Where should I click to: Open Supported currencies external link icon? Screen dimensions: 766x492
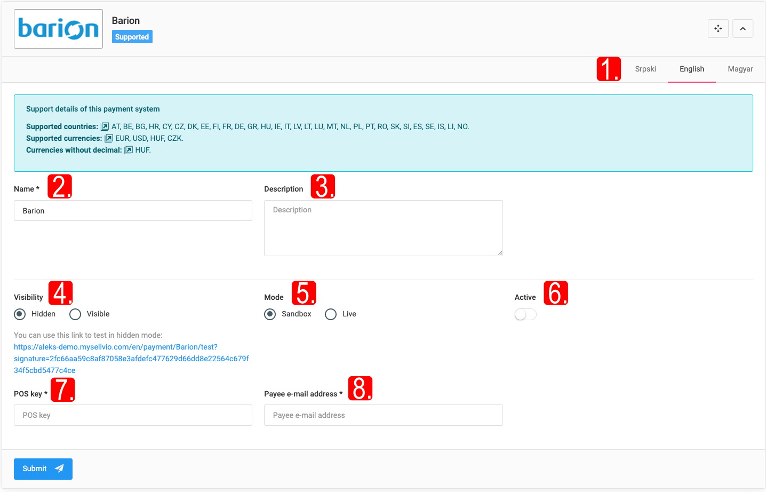[109, 139]
